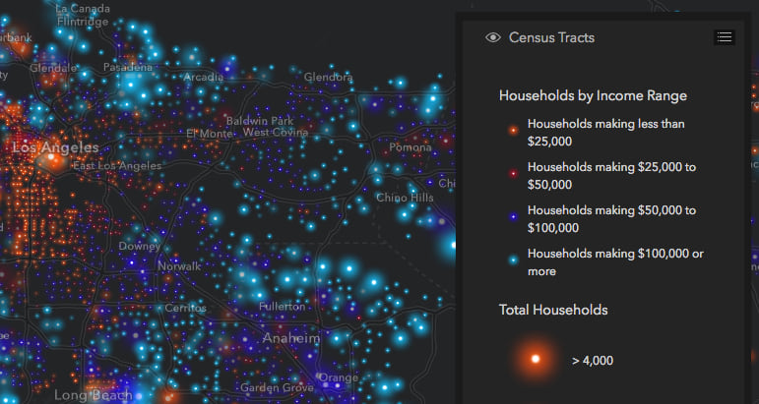Click the orange less than $25,000 symbol
759x404 pixels.
(512, 132)
